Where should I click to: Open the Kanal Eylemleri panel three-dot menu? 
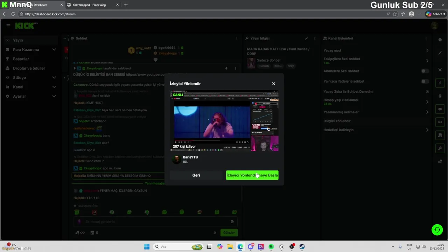[x=426, y=38]
